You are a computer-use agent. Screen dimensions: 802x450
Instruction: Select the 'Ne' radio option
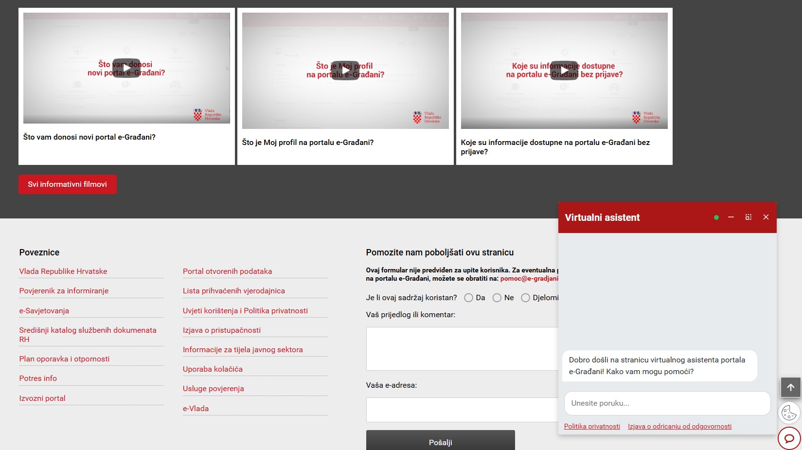click(x=497, y=298)
